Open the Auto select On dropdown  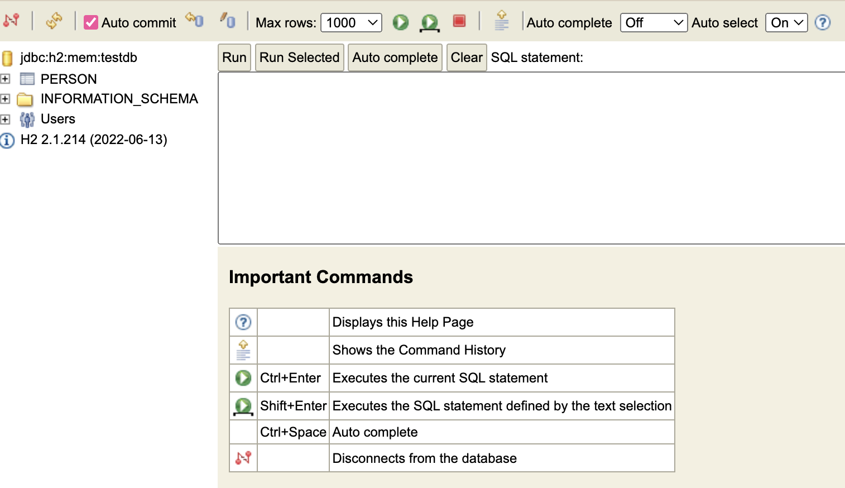click(x=786, y=23)
